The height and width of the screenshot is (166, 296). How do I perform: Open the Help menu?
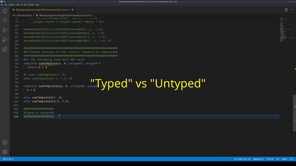tap(37, 5)
